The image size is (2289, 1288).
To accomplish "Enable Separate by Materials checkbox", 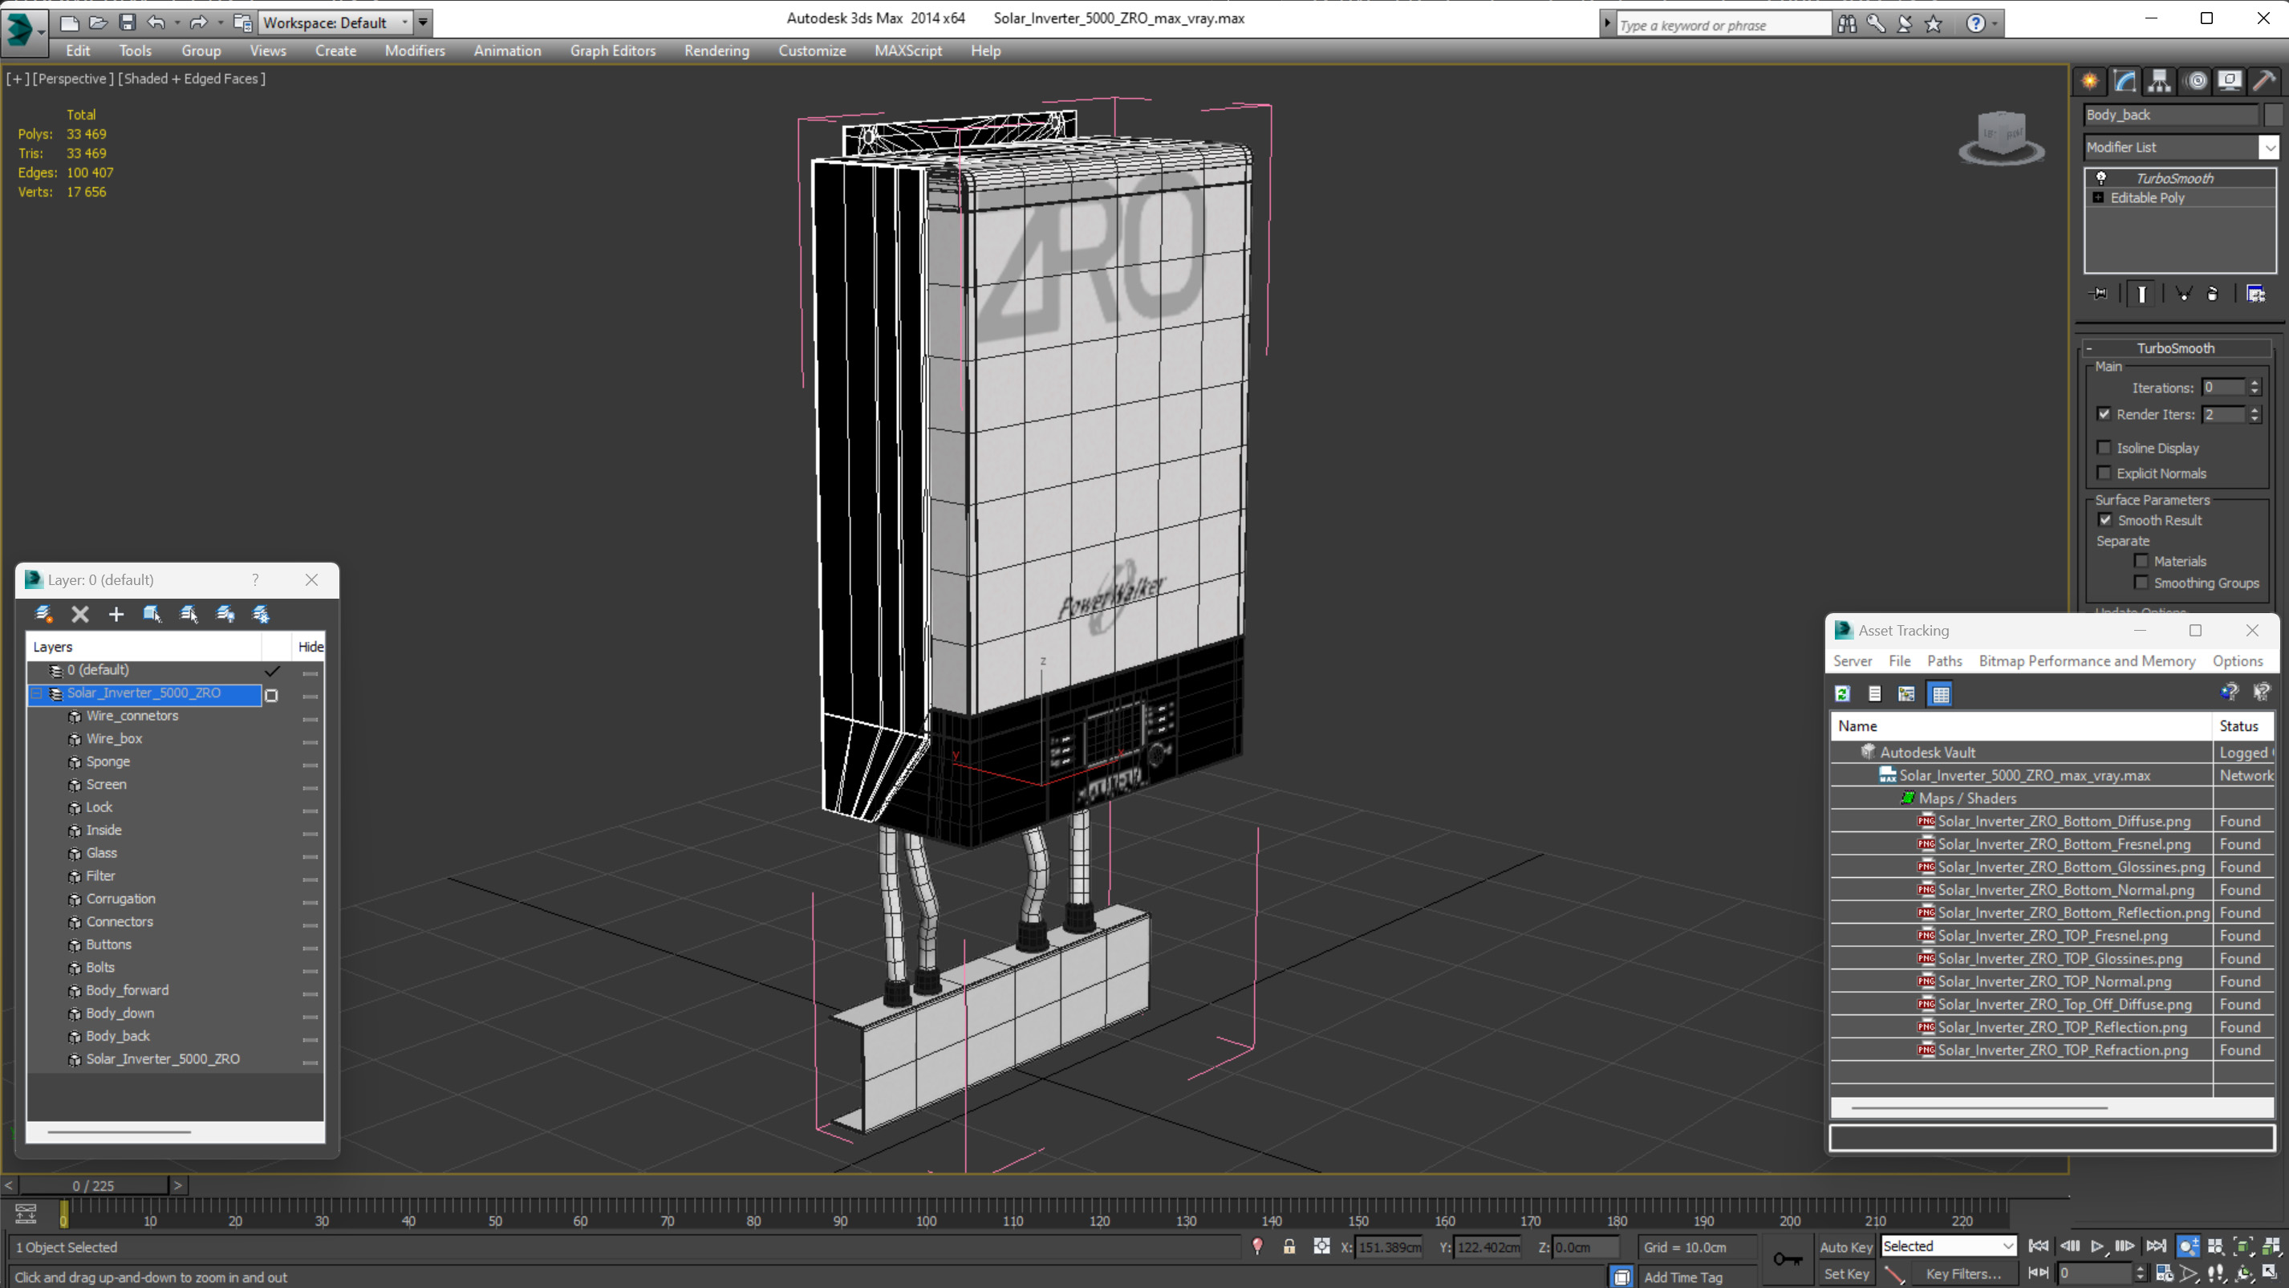I will click(x=2141, y=561).
